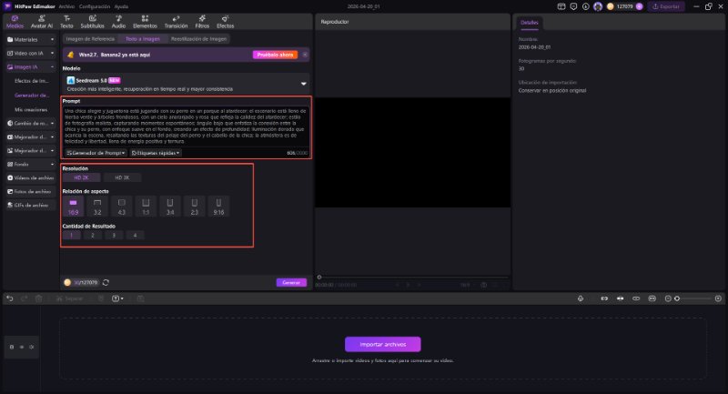
Task: Switch to the Audio library
Action: click(118, 22)
